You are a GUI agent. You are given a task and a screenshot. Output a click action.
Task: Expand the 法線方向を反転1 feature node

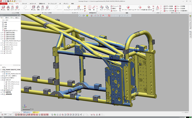[x=1, y=33]
